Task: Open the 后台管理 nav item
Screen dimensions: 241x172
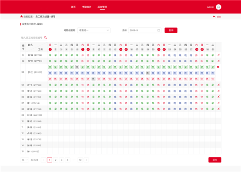Action: click(x=102, y=7)
